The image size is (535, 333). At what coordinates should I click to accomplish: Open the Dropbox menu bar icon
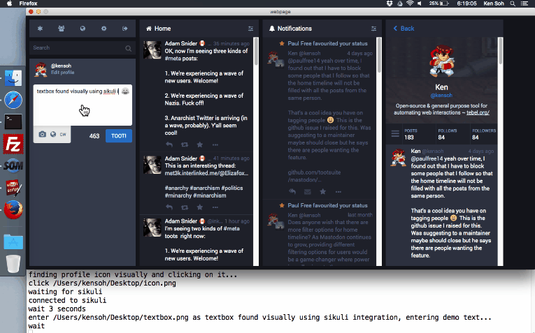tap(390, 3)
